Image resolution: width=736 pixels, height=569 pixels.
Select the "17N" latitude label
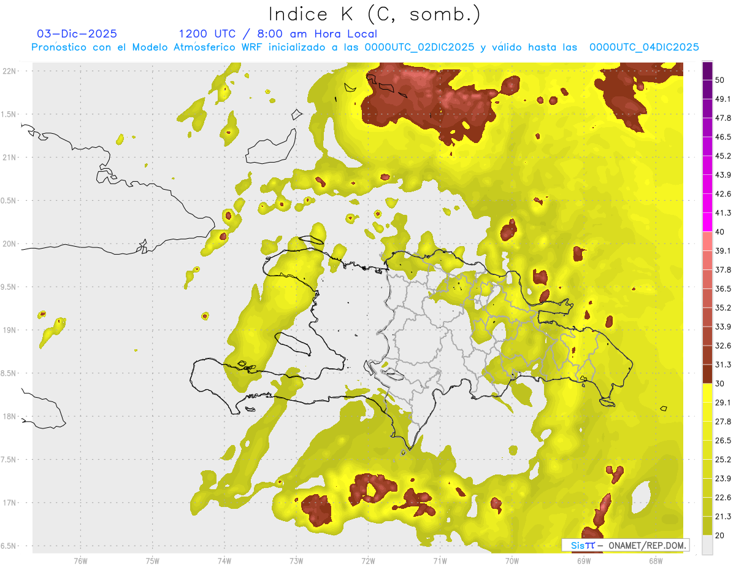tap(9, 503)
